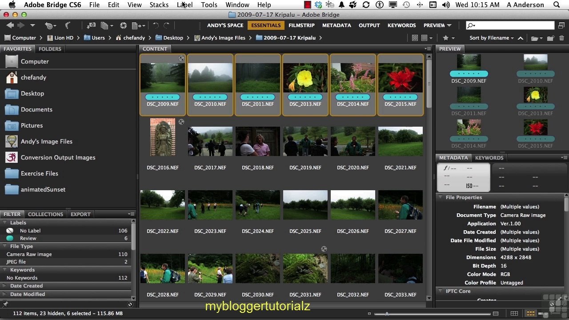This screenshot has width=569, height=320.
Task: Click the boomerang return-to-app icon
Action: [x=68, y=26]
